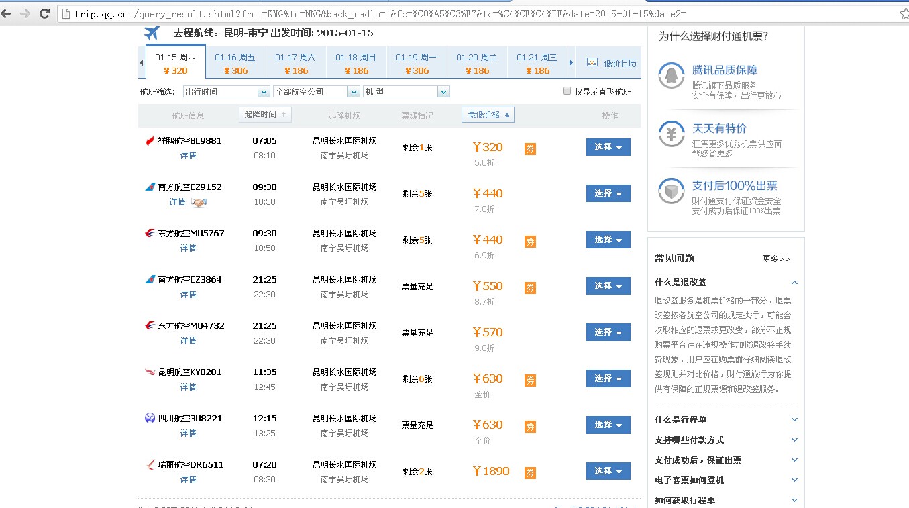This screenshot has height=508, width=909.
Task: Click the 券 coupon icon for CZ3864
Action: point(530,288)
